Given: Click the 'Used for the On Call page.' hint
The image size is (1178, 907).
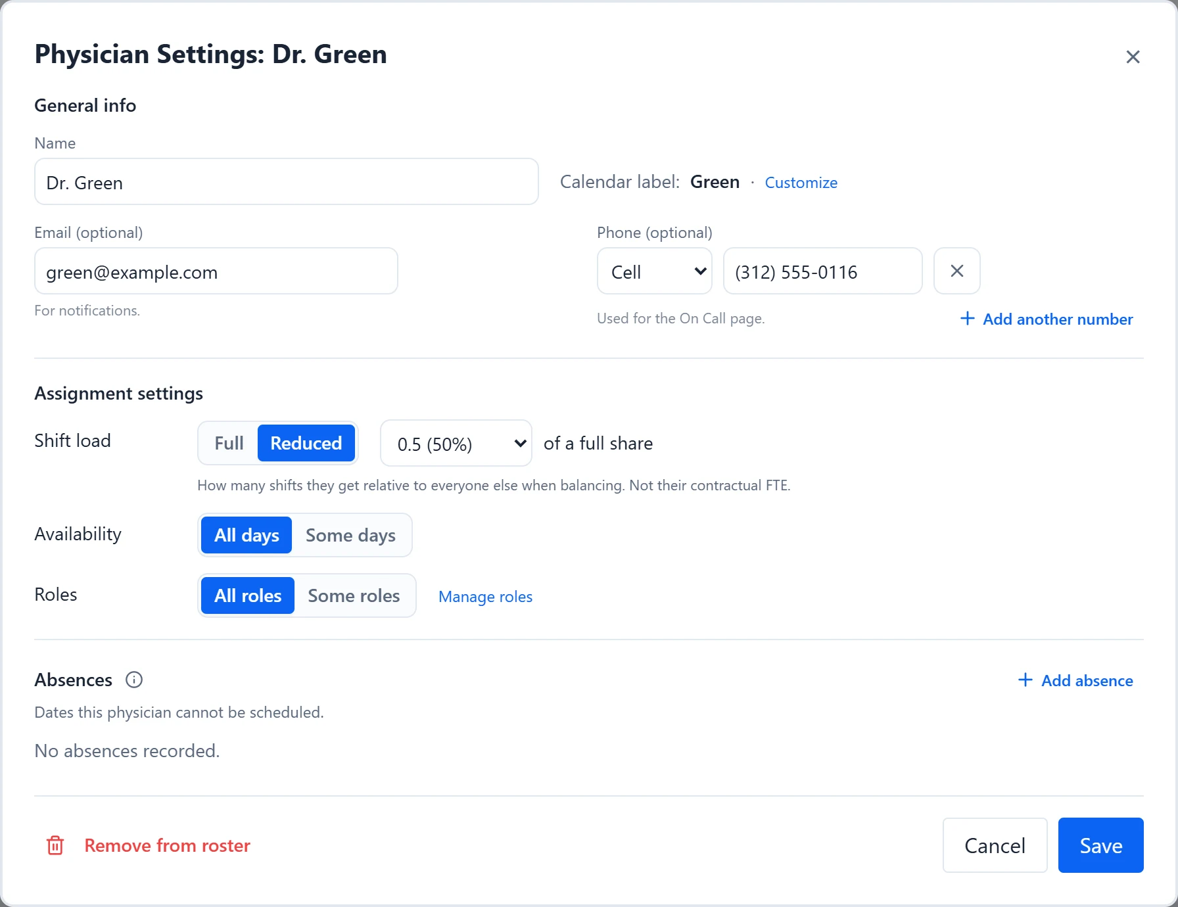Looking at the screenshot, I should 681,318.
